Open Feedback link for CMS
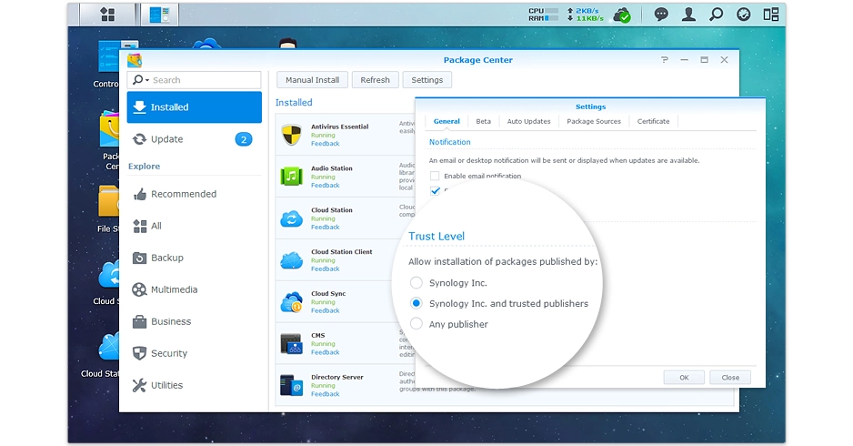Image resolution: width=853 pixels, height=446 pixels. point(326,352)
